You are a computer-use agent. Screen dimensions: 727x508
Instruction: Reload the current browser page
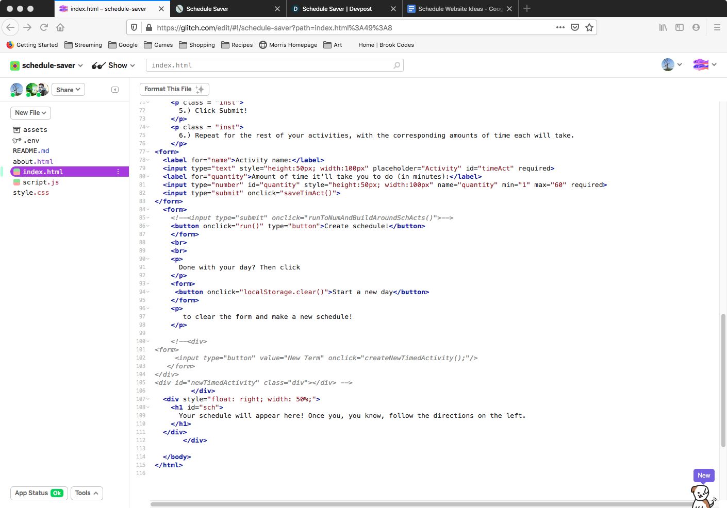44,27
